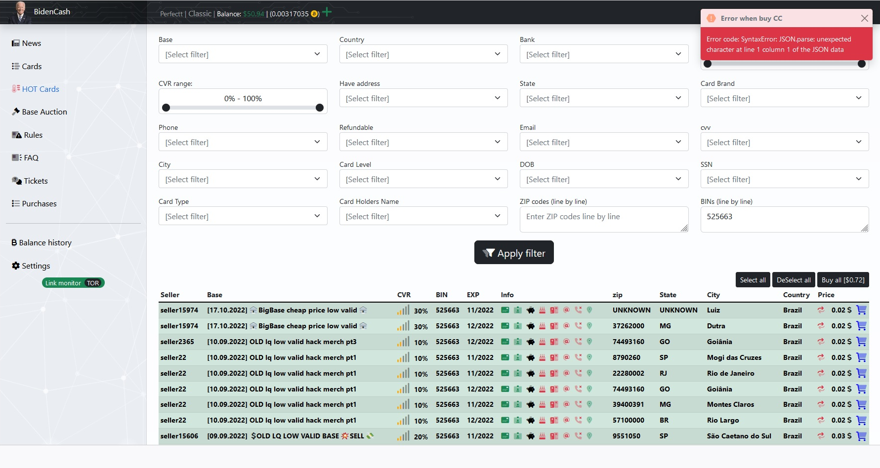Click the orange bitcoin coin icon in header

coord(314,14)
